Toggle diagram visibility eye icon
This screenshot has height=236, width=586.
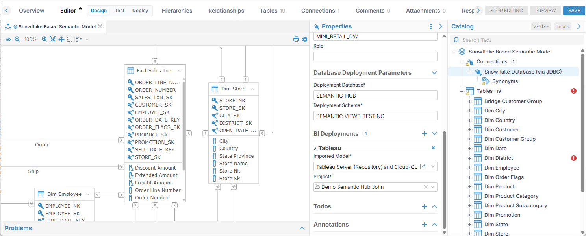pyautogui.click(x=8, y=39)
